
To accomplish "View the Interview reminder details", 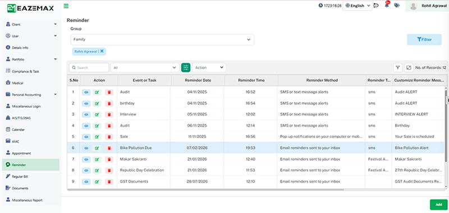I will (x=86, y=114).
